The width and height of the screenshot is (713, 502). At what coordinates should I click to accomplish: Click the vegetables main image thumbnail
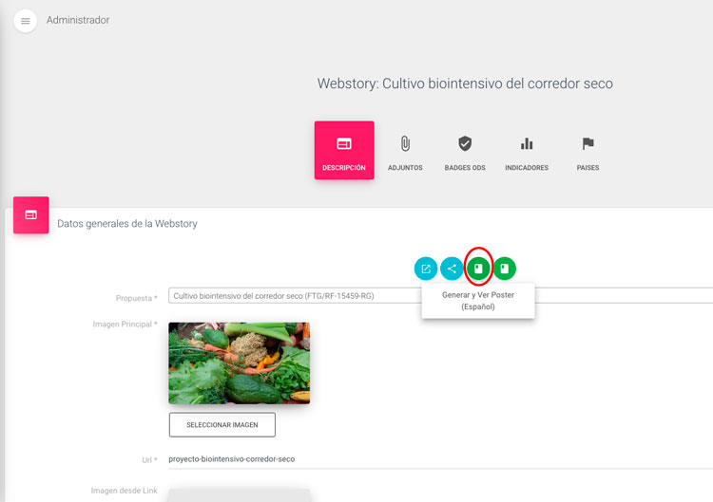(x=240, y=363)
